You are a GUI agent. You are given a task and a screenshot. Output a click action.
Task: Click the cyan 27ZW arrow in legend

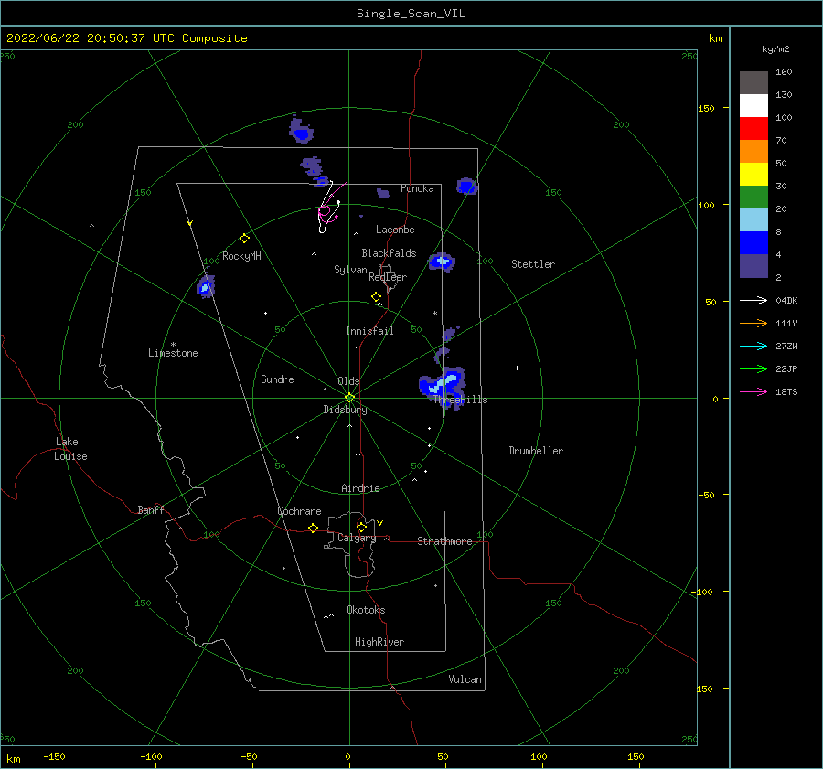754,346
